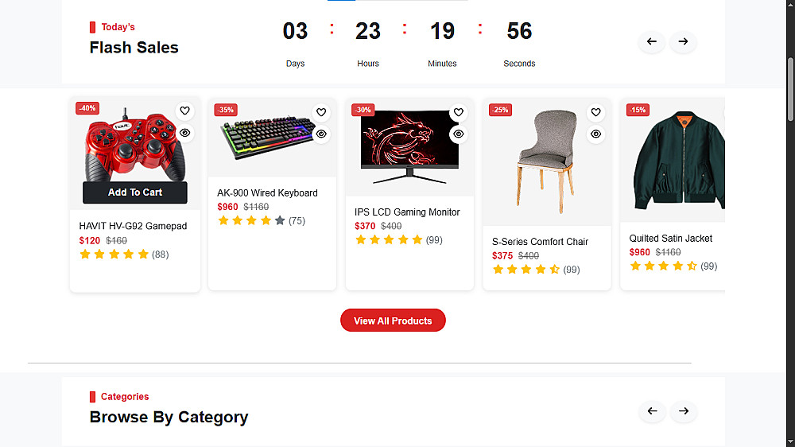The image size is (795, 447).
Task: Open the AK-900 Wired Keyboard product title
Action: (267, 192)
